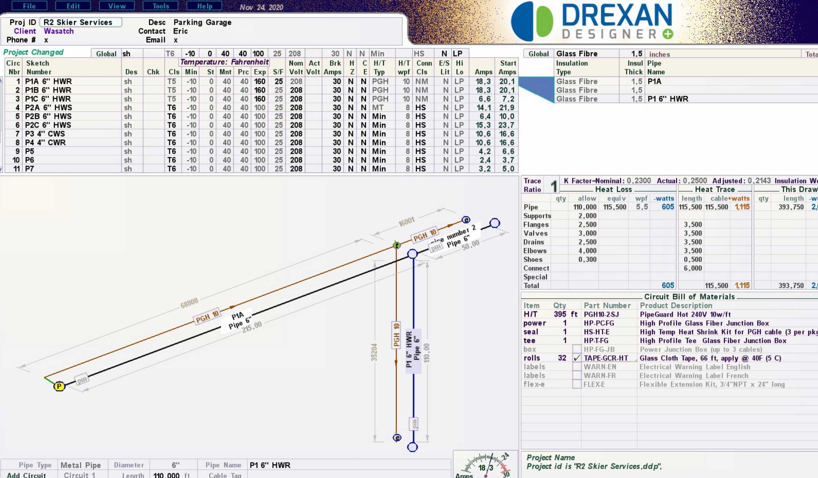Click the Trace Ratio value 1
The image size is (818, 478).
coord(554,186)
